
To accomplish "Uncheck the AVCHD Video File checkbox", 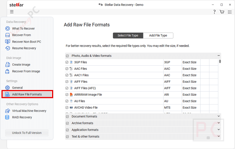I will [67, 108].
